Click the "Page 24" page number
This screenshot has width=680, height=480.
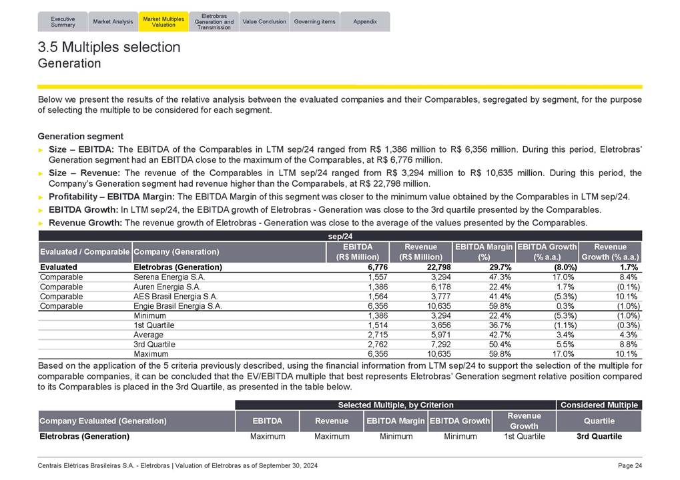click(x=629, y=466)
